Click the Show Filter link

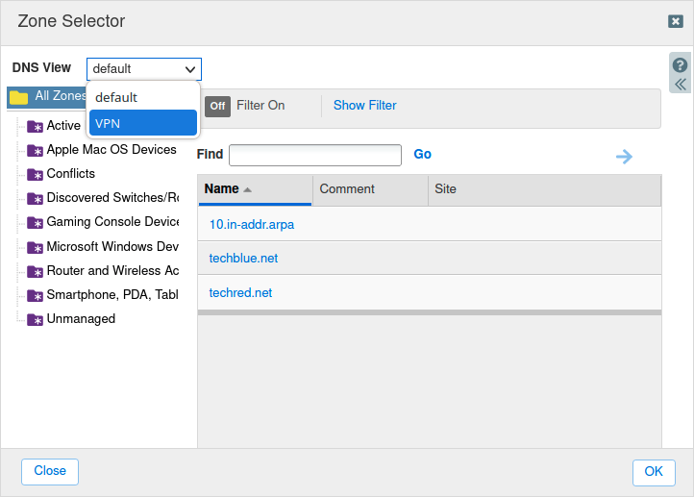[x=364, y=106]
